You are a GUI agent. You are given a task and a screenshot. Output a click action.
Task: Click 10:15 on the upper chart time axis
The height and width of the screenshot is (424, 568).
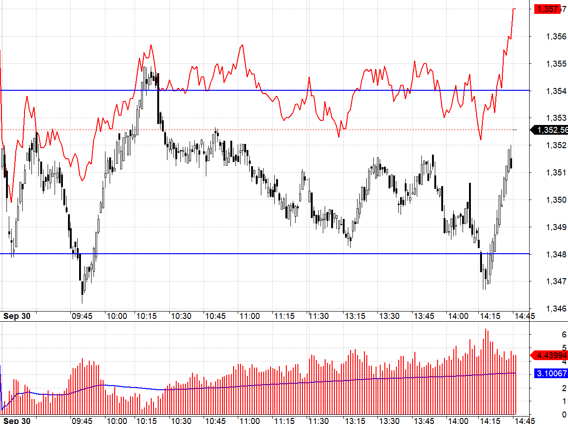pyautogui.click(x=147, y=316)
